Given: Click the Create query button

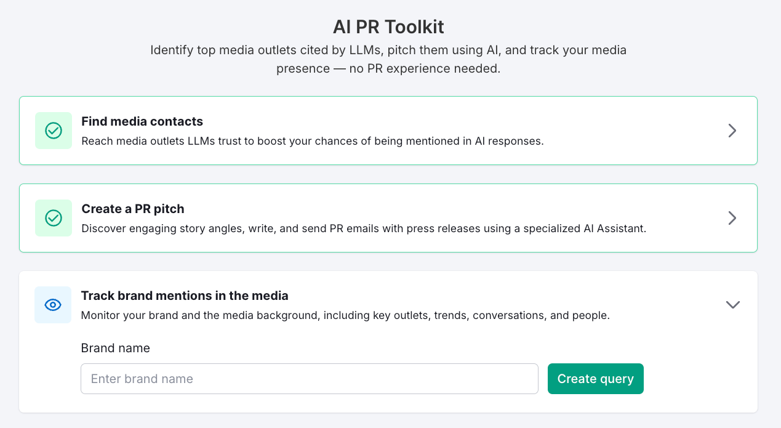Looking at the screenshot, I should pos(595,379).
